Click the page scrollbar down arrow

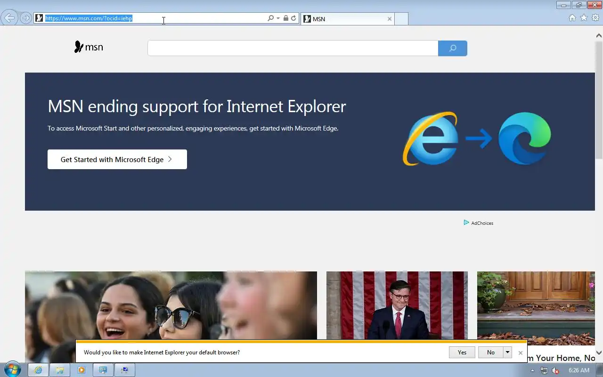click(599, 352)
